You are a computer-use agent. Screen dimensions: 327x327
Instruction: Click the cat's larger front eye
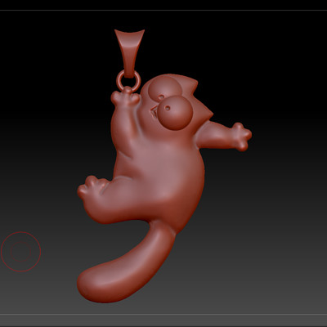(x=175, y=113)
